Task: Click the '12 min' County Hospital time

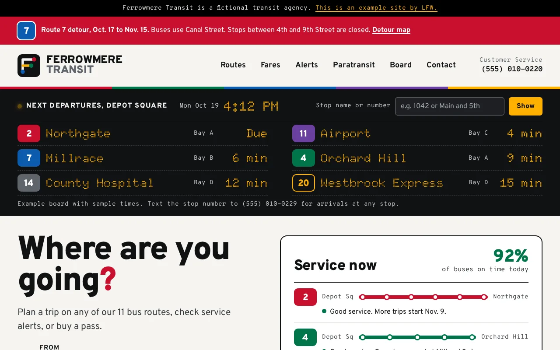Action: (x=246, y=183)
